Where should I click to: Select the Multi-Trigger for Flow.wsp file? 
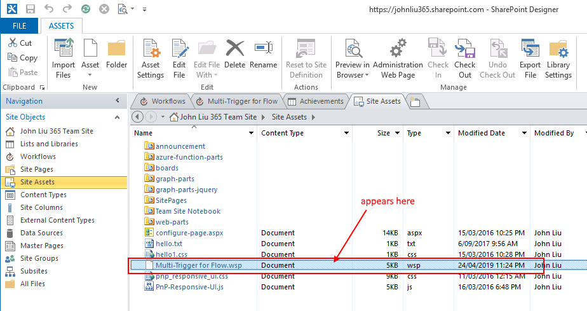tap(198, 265)
